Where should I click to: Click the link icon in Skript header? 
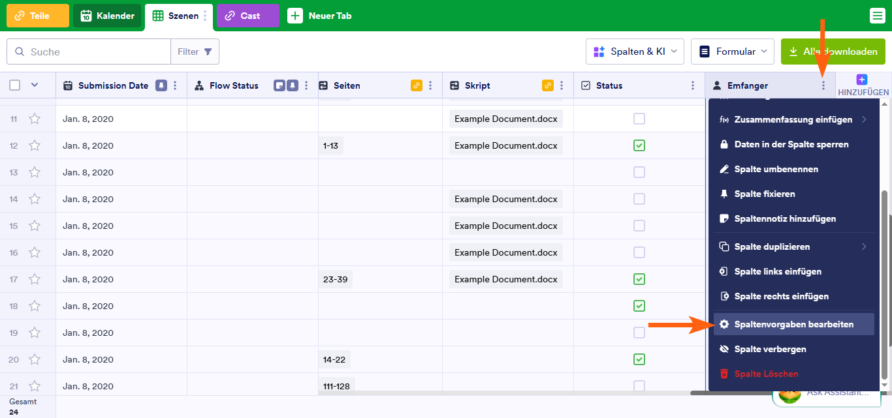pos(547,85)
